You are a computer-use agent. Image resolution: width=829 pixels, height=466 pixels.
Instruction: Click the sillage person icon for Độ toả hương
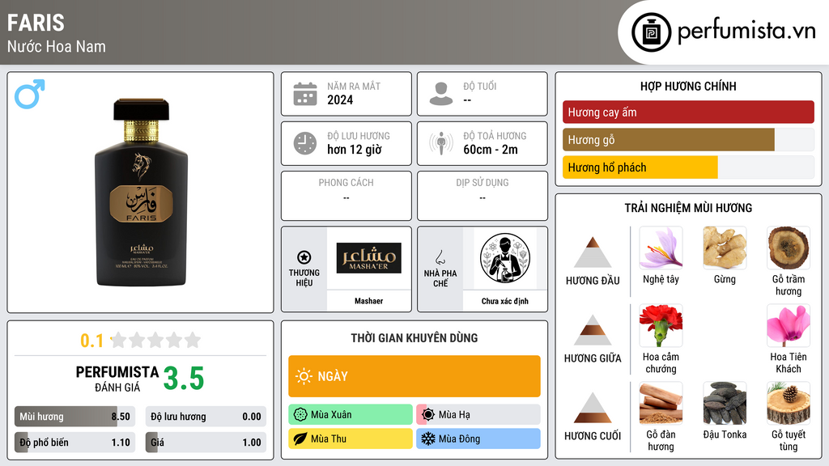[x=441, y=143]
